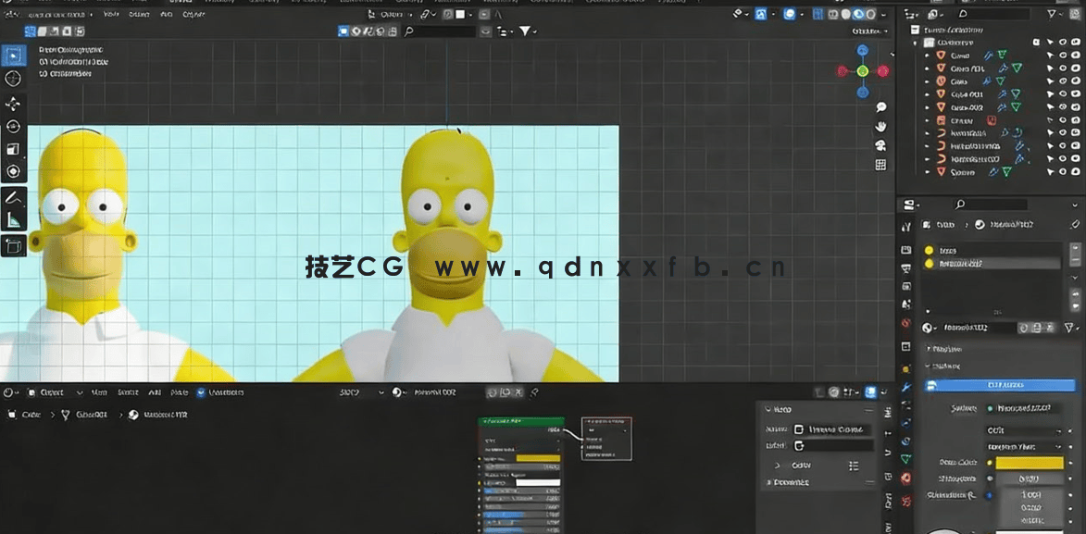Toggle viewport visibility for Cube.001
Viewport: 1086px width, 534px height.
coord(1063,93)
